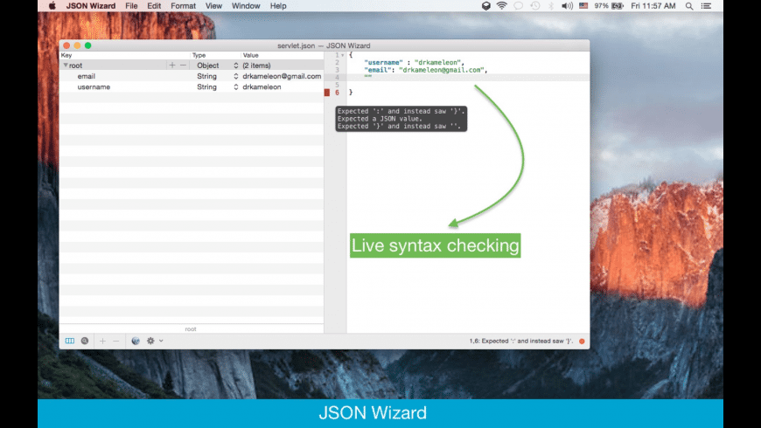Screen dimensions: 761x428
Task: Click the US flag input source icon
Action: coord(583,6)
